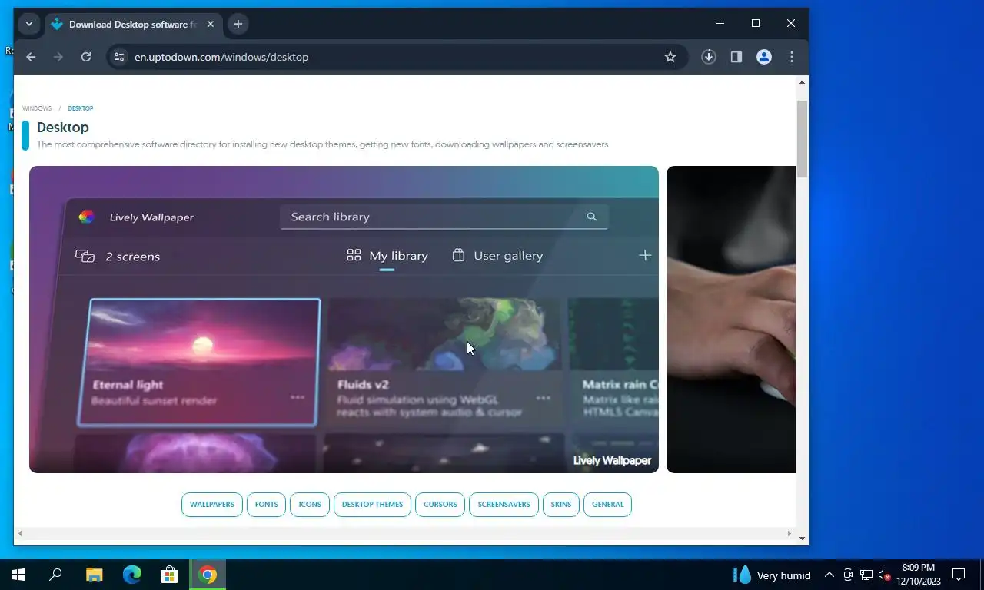Click the scroll down arrow
The image size is (984, 590).
[x=802, y=539]
